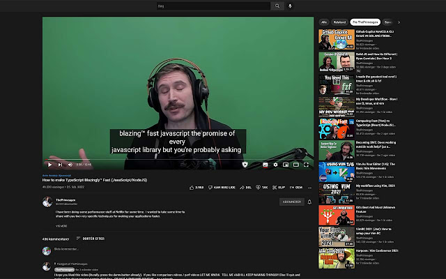The width and height of the screenshot is (446, 279).
Task: Mute the video volume
Action: (x=70, y=165)
